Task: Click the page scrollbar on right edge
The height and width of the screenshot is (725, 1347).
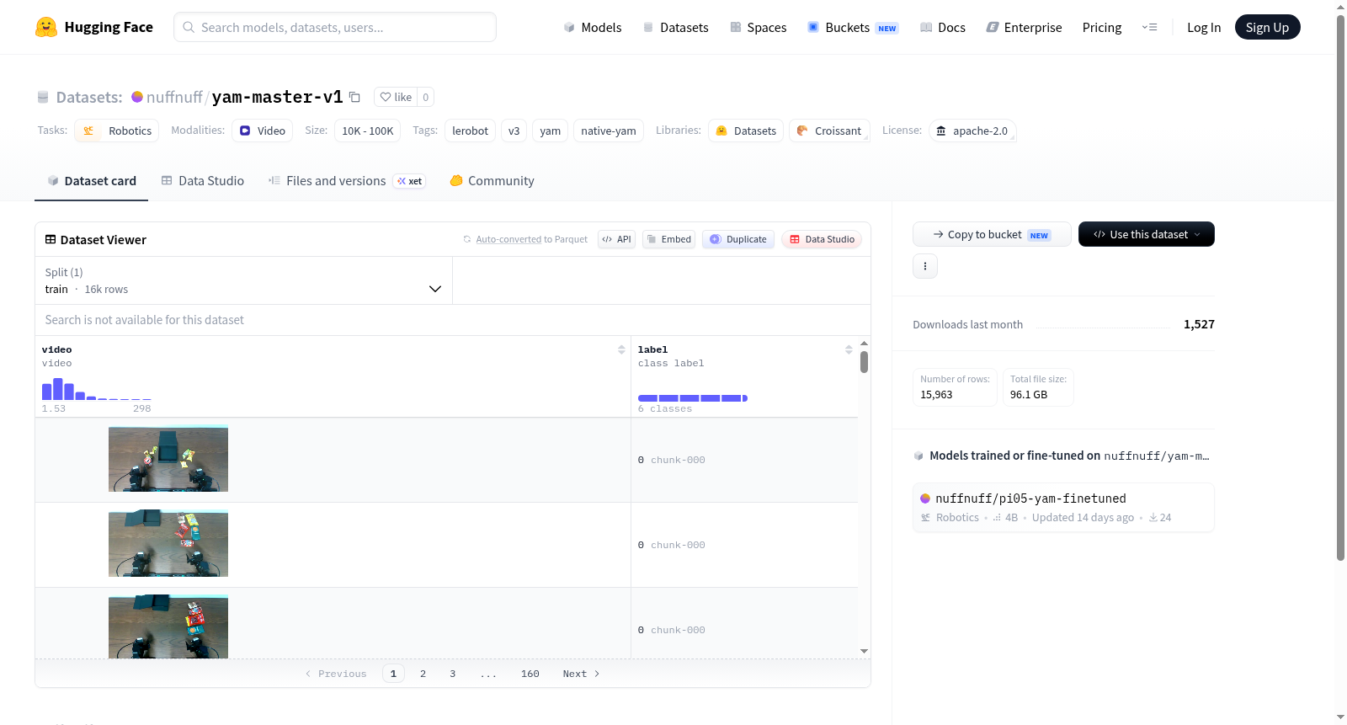Action: point(1341,286)
